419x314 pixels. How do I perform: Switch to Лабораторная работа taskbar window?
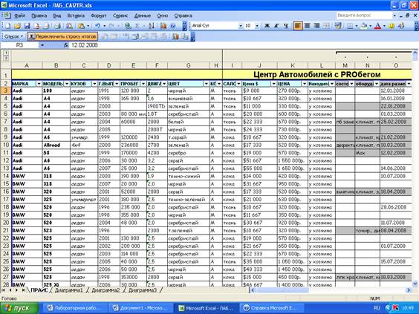coord(74,308)
